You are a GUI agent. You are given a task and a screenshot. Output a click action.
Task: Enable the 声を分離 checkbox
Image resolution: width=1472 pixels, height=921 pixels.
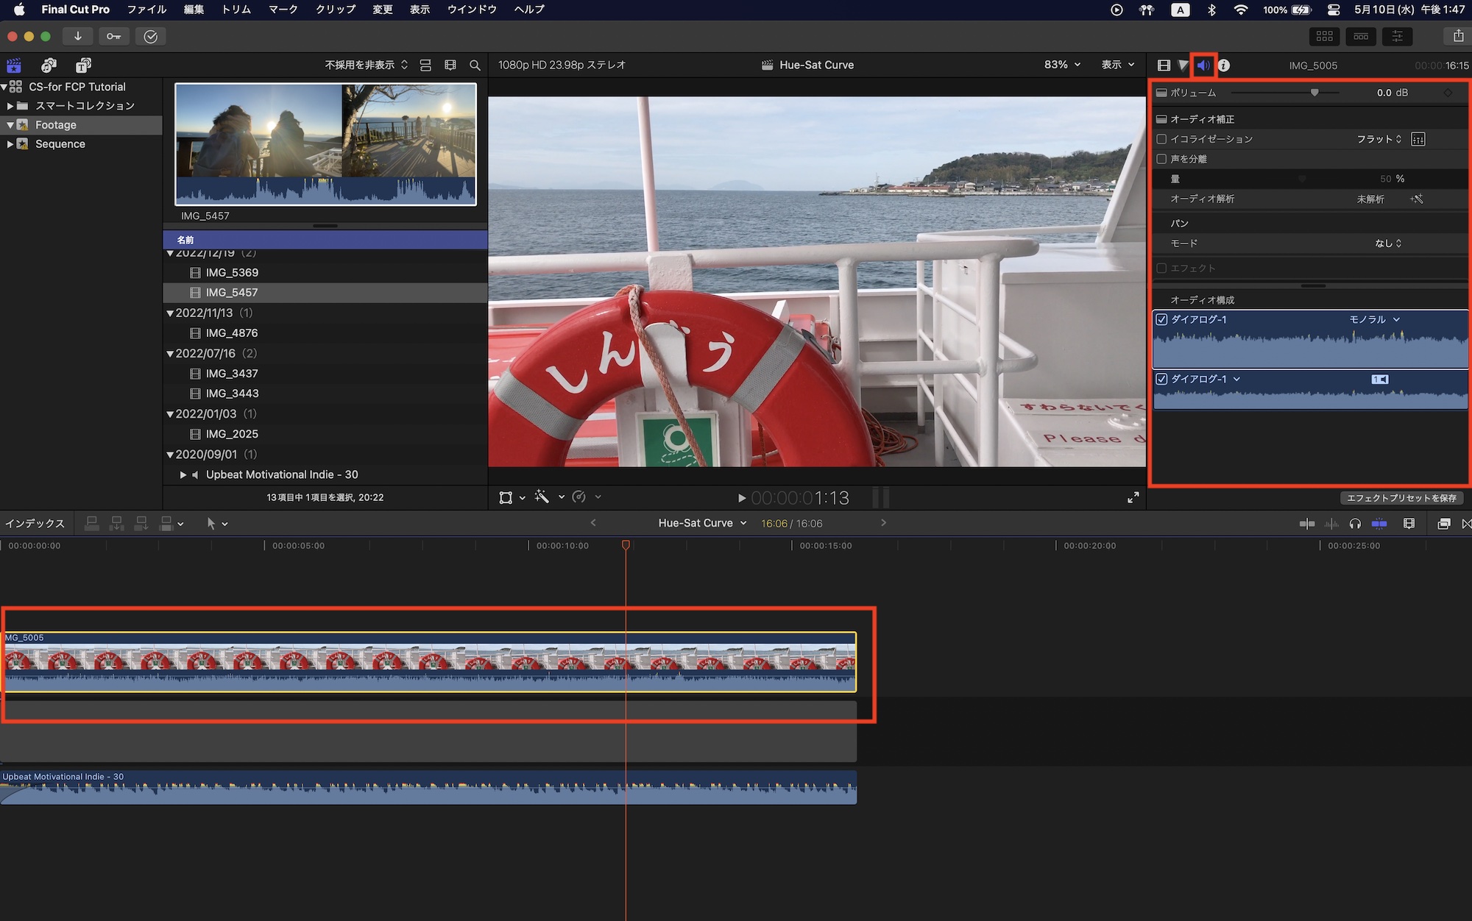coord(1161,158)
